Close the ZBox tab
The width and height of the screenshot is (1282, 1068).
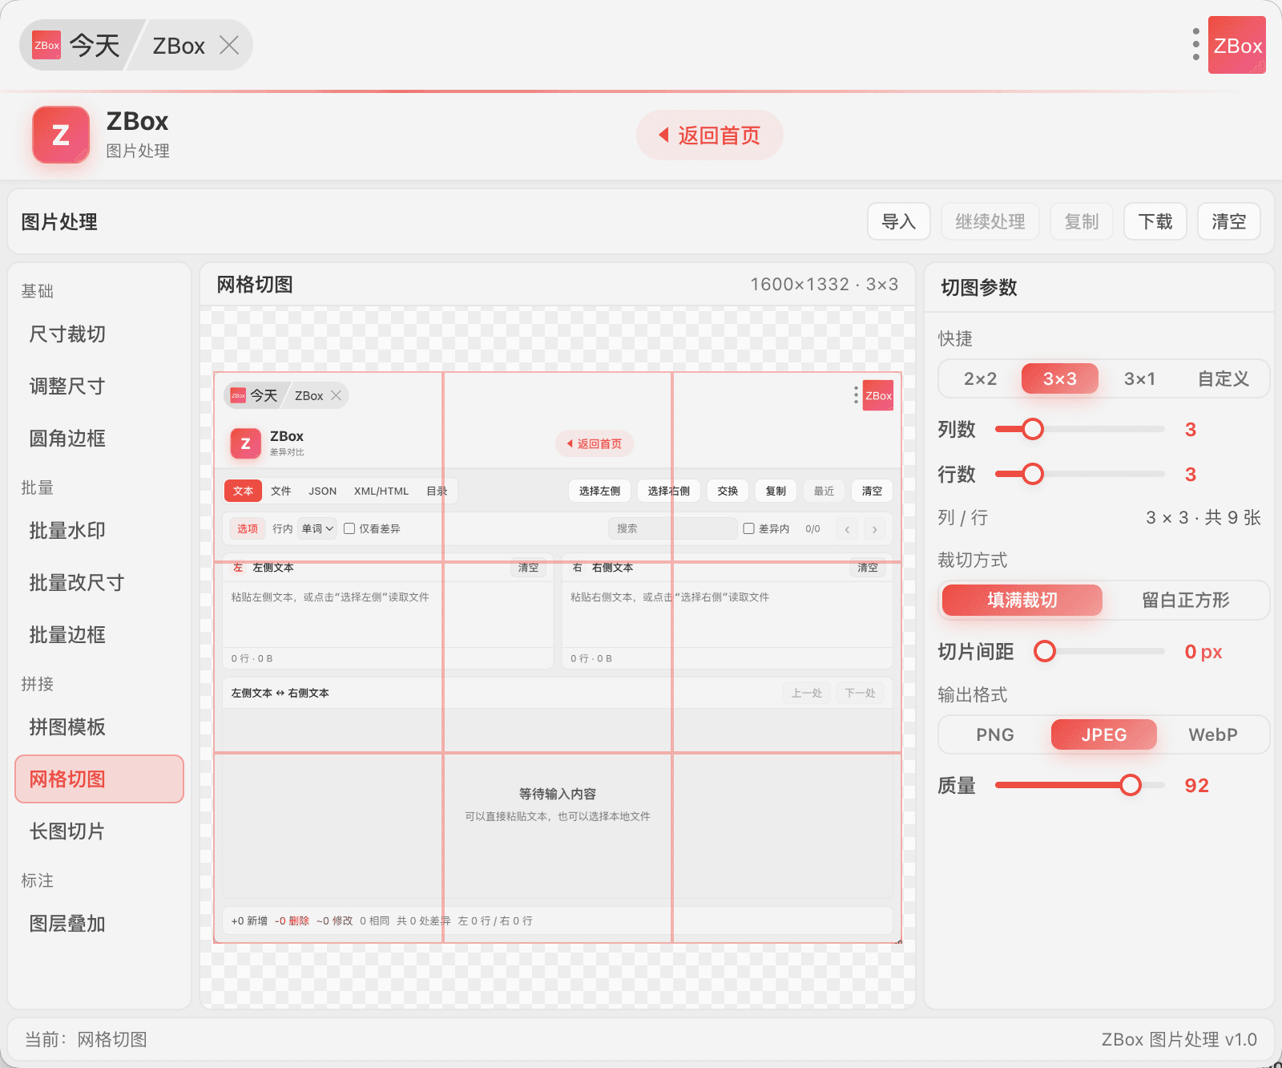pos(229,45)
